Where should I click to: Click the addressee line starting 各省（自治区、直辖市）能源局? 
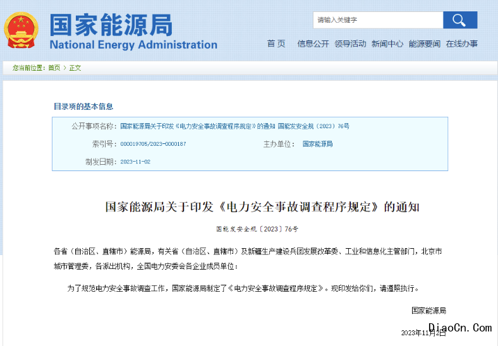tap(248, 259)
